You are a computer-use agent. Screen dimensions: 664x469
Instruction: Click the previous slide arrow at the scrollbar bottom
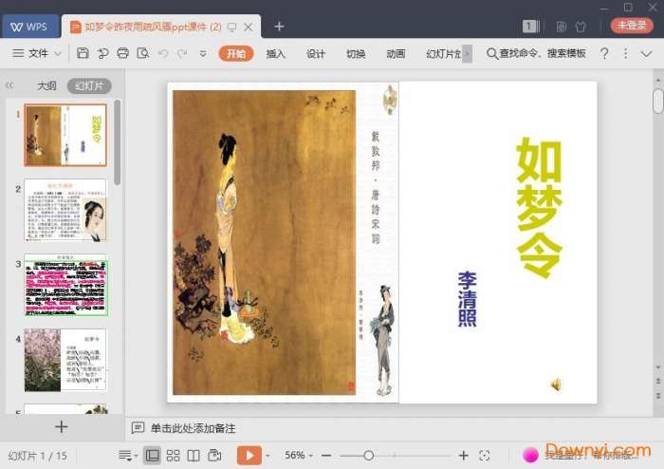pyautogui.click(x=658, y=382)
